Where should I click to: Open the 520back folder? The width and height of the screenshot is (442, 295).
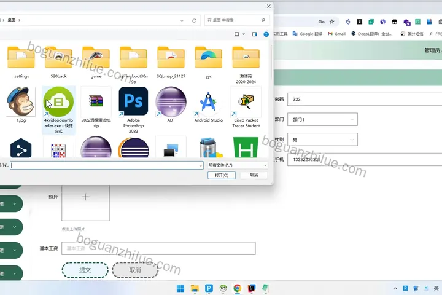59,63
